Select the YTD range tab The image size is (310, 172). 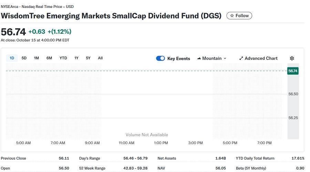(x=63, y=58)
